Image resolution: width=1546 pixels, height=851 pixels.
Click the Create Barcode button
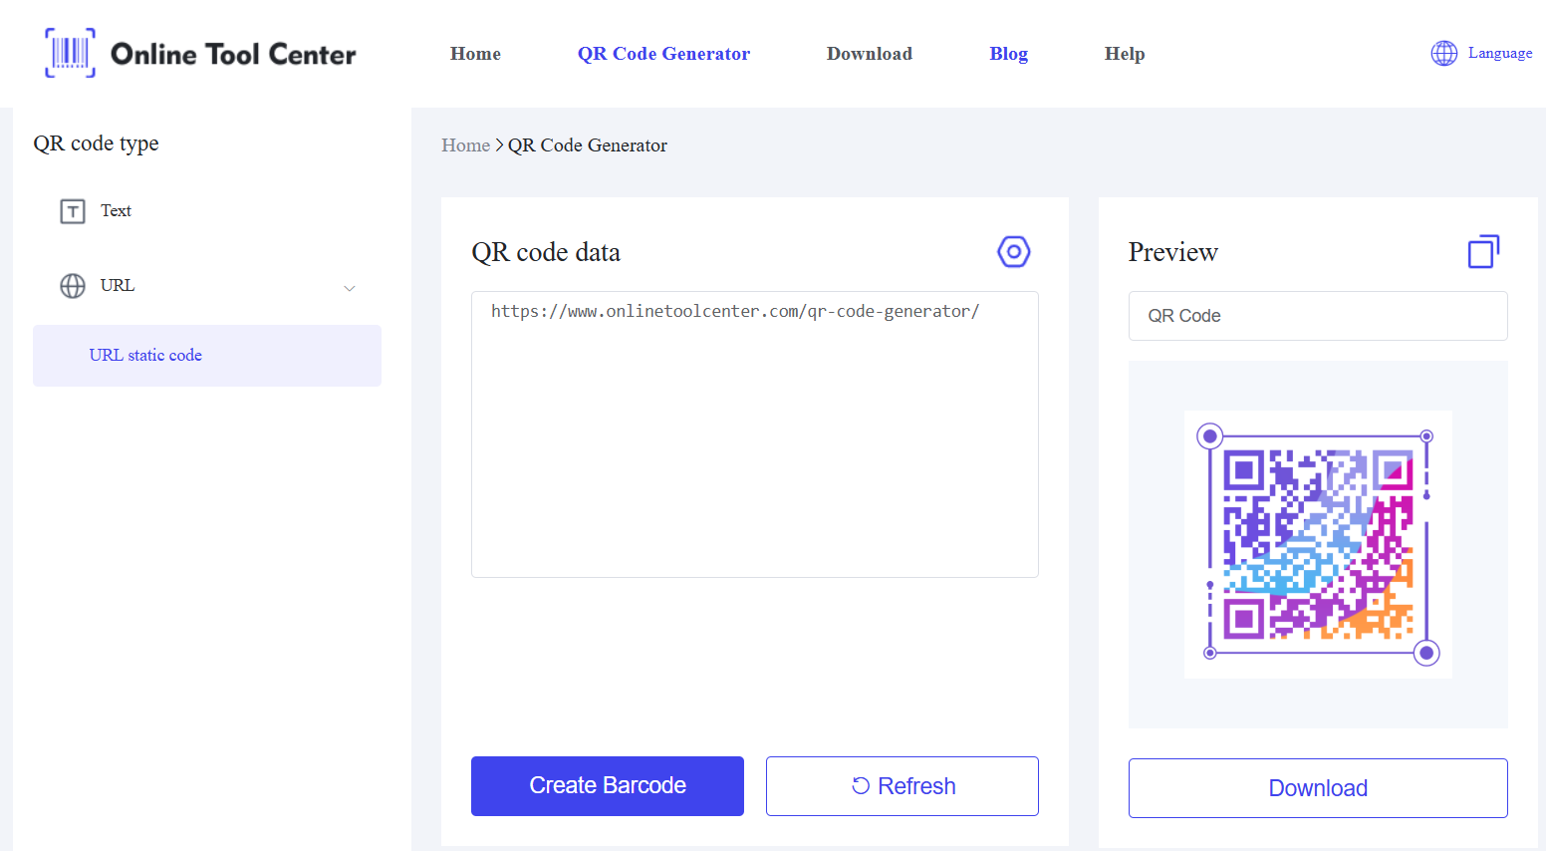(x=608, y=786)
